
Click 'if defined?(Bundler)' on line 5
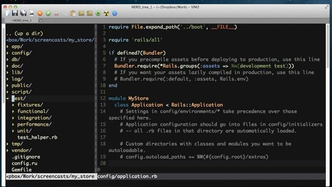[137, 53]
